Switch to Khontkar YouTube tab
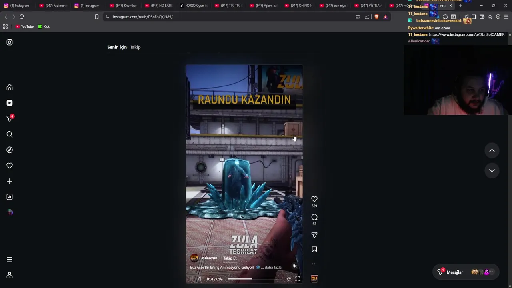The image size is (512, 288). click(x=123, y=6)
